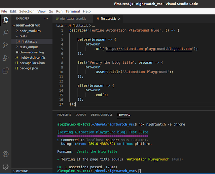Switch to the PROBLEMS panel tab
This screenshot has width=215, height=174.
pyautogui.click(x=64, y=115)
